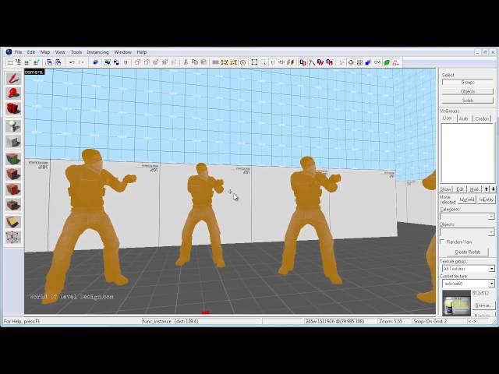This screenshot has width=499, height=374.
Task: Activate the Clipping tool
Action: (x=13, y=222)
